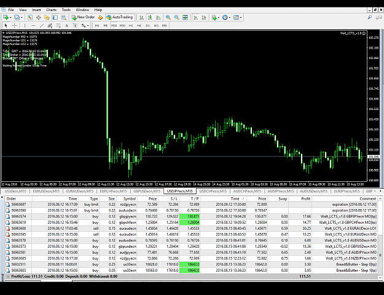This screenshot has width=384, height=295.
Task: Open the Data Window crosshair icon
Action: [x=39, y=17]
